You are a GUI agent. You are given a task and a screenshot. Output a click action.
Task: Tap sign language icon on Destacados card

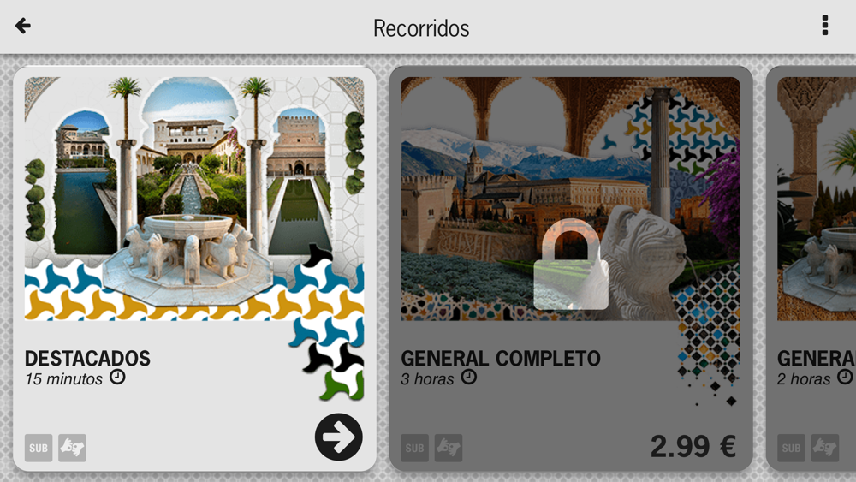pyautogui.click(x=72, y=448)
